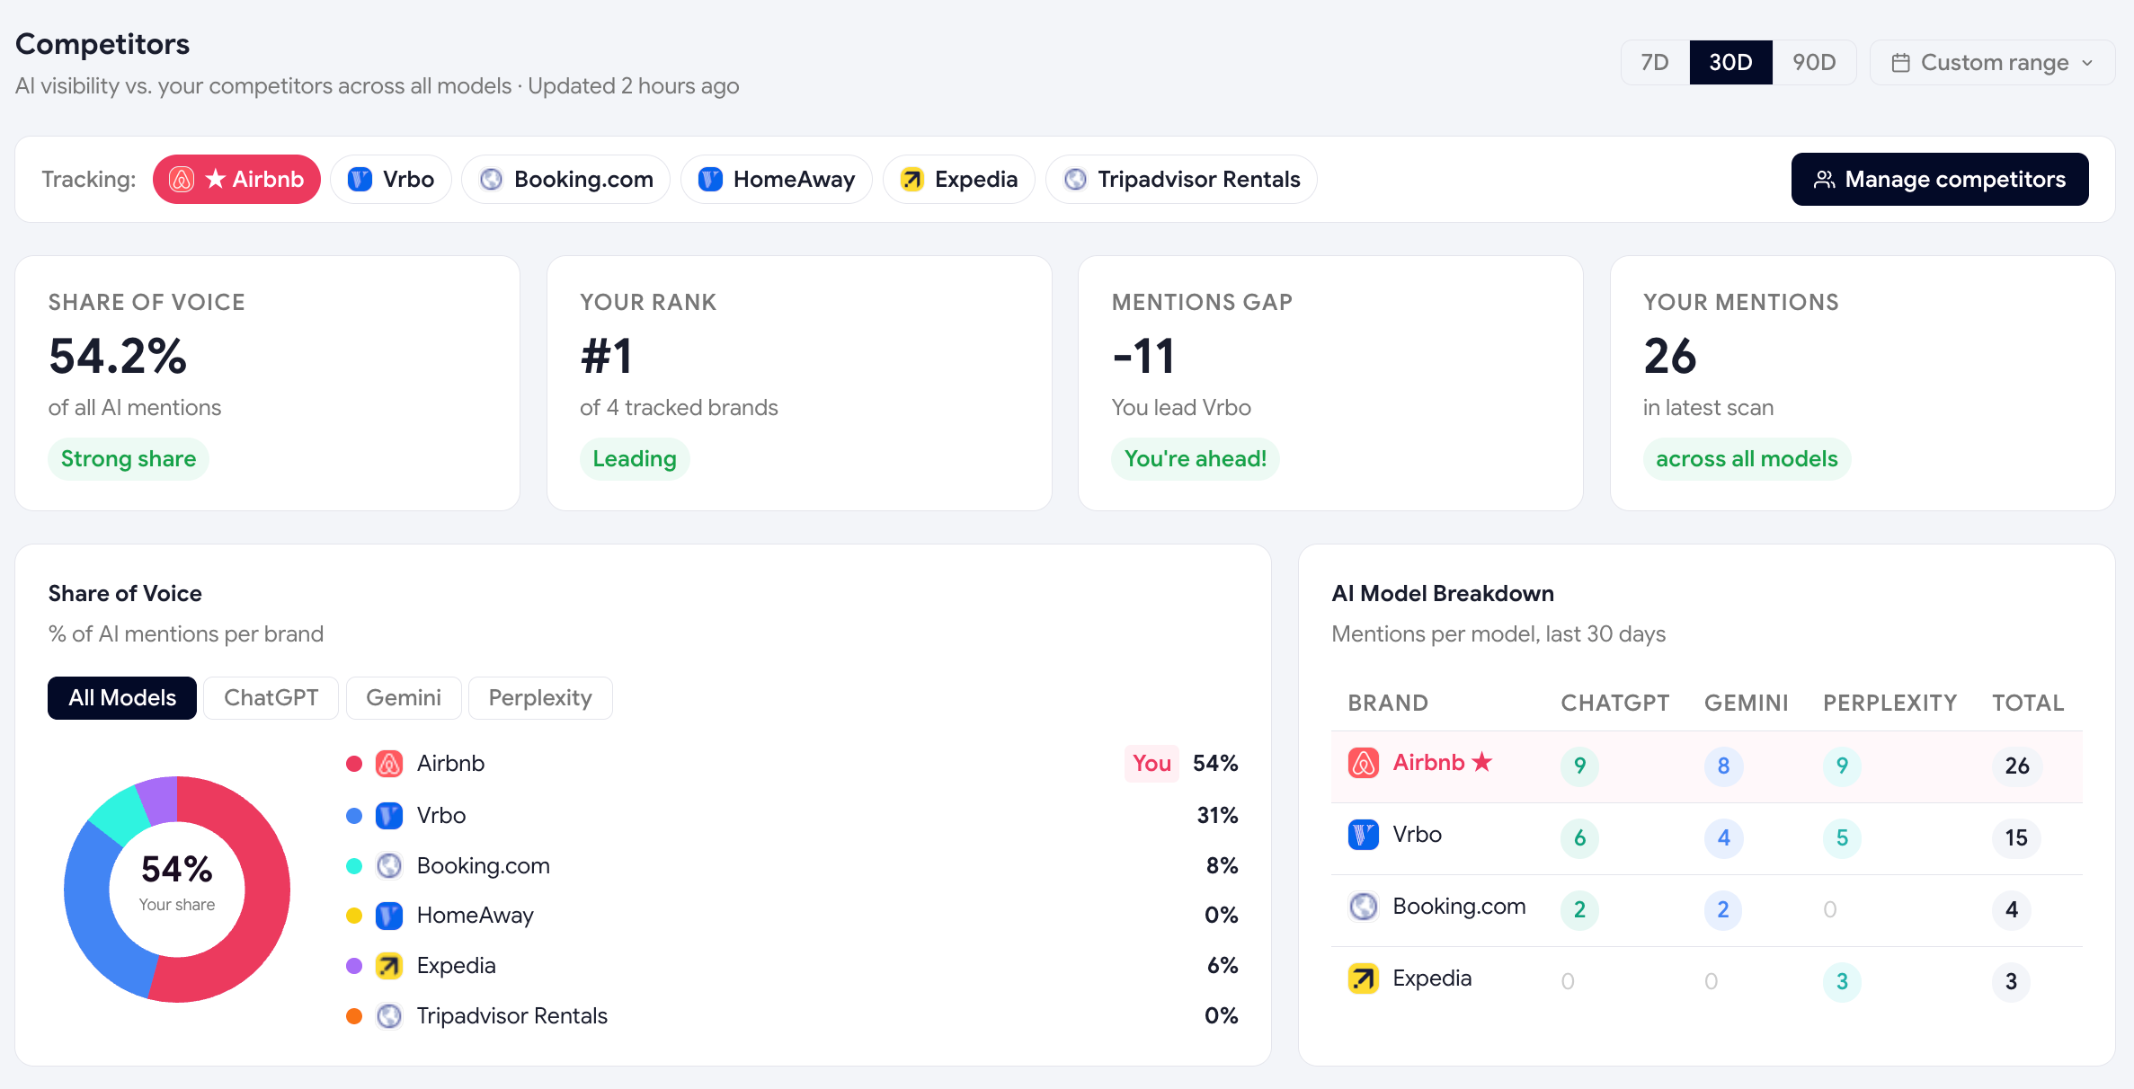Click the HomeAway logo in tracking chip

pos(710,180)
